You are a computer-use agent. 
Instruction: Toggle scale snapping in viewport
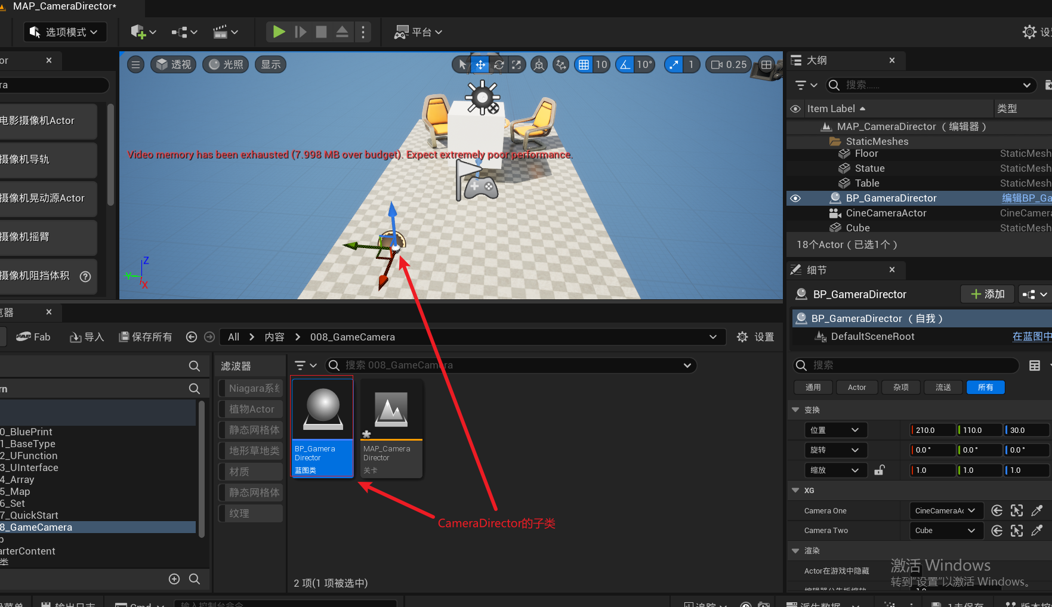[674, 64]
